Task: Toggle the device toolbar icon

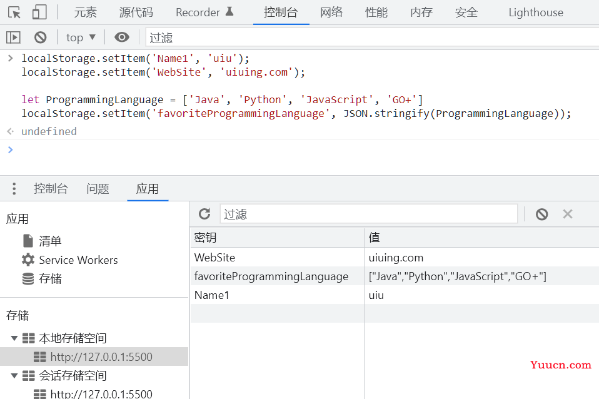Action: pyautogui.click(x=39, y=13)
